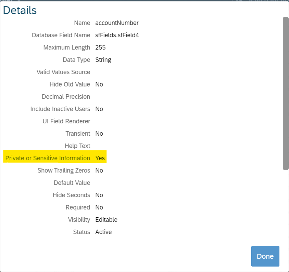Viewport: 289px width, 272px height.
Task: Click the 'No' value beside Transient
Action: [99, 134]
